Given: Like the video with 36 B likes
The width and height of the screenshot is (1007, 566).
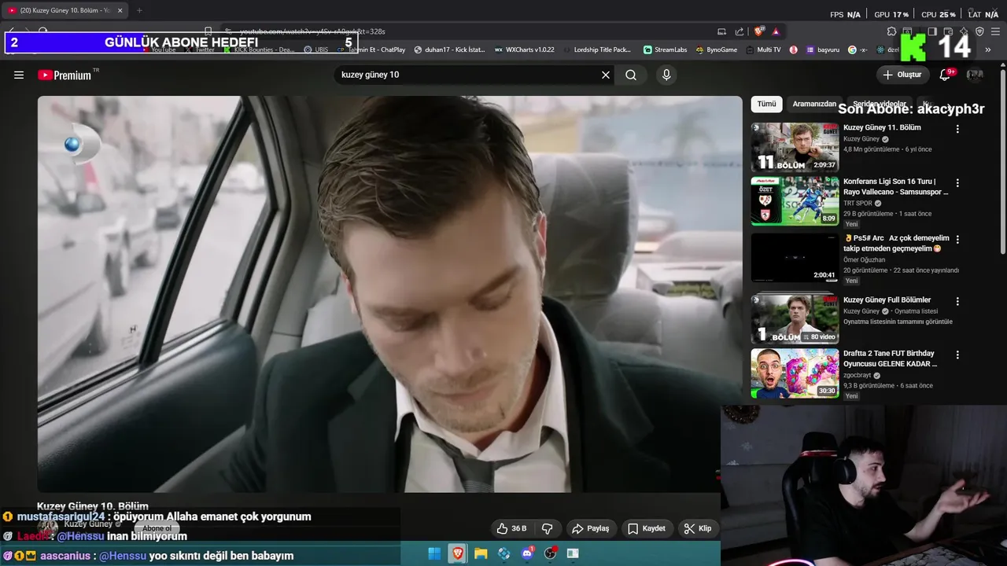Looking at the screenshot, I should click(x=511, y=528).
